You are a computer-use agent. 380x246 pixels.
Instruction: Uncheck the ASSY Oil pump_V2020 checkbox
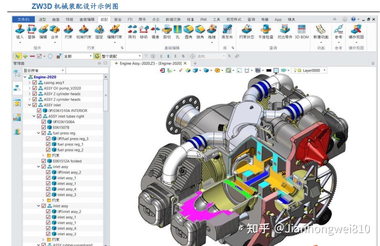pyautogui.click(x=35, y=88)
